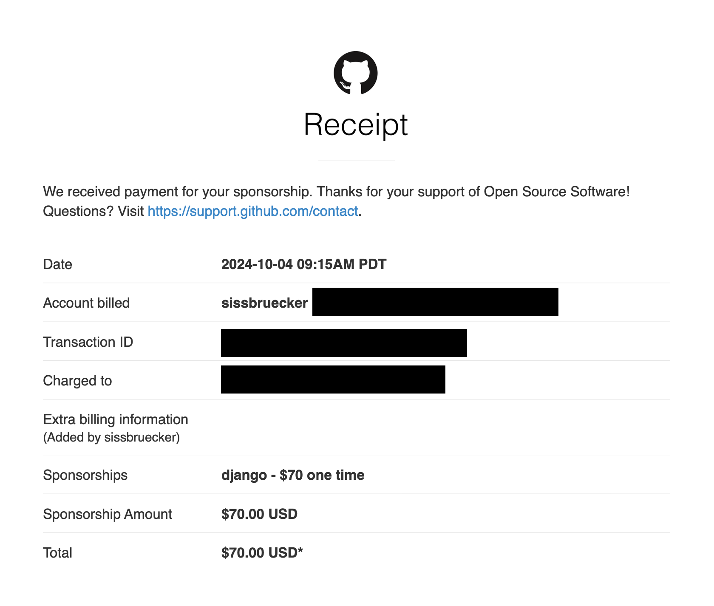
Task: Click the Extra billing information label
Action: pos(116,419)
